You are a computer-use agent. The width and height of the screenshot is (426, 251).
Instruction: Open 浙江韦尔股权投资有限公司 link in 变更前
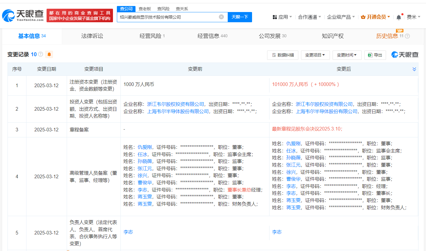(176, 104)
